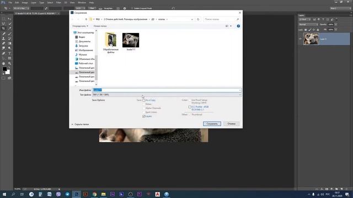Select the Magic Wand tool
This screenshot has width=353, height=198.
(9, 24)
